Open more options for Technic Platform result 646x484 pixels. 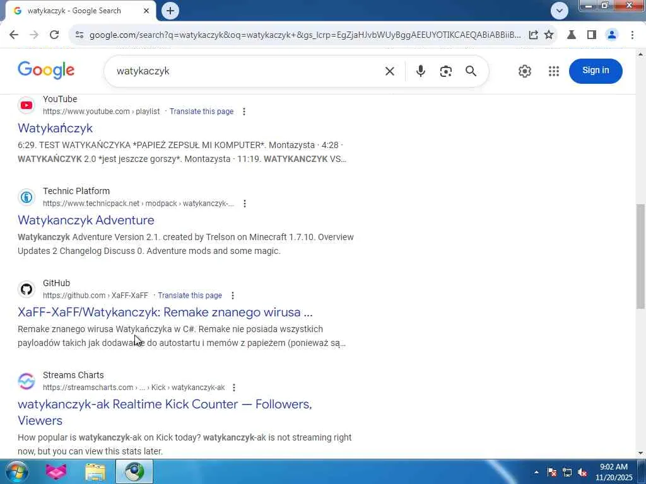click(x=244, y=204)
